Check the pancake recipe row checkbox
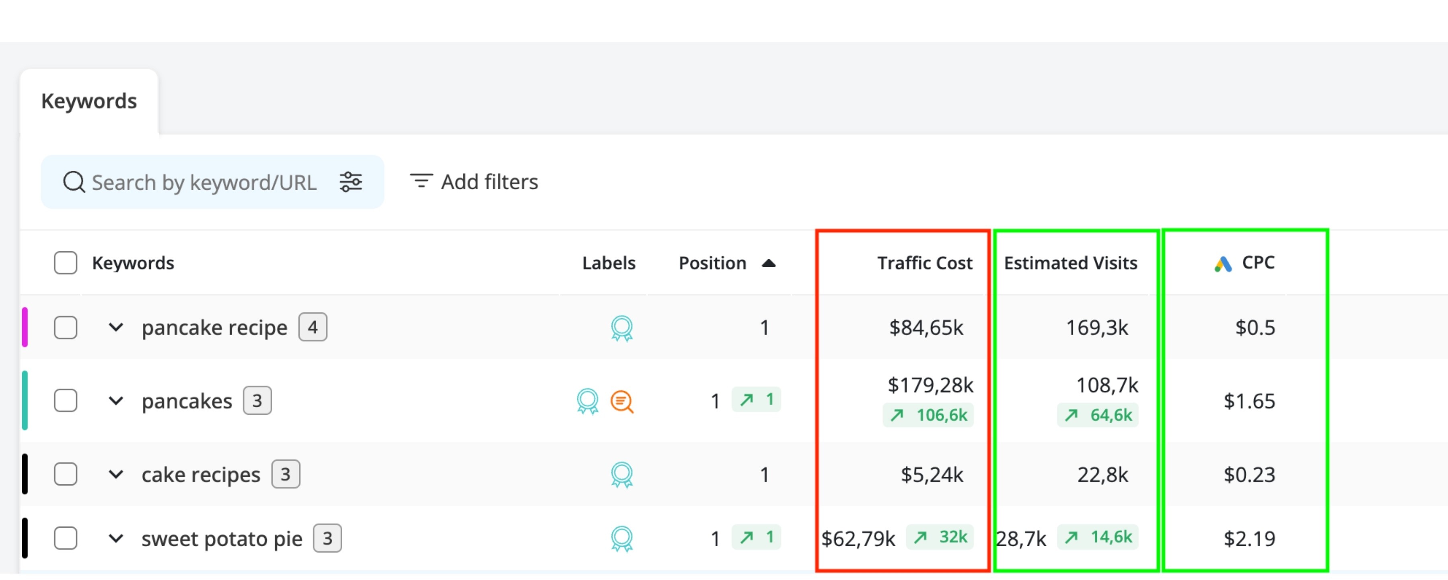This screenshot has width=1448, height=580. 66,327
